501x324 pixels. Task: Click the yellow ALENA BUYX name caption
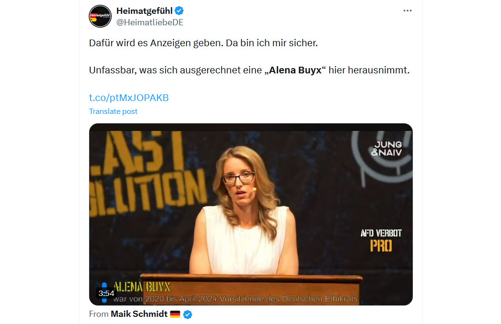(142, 287)
